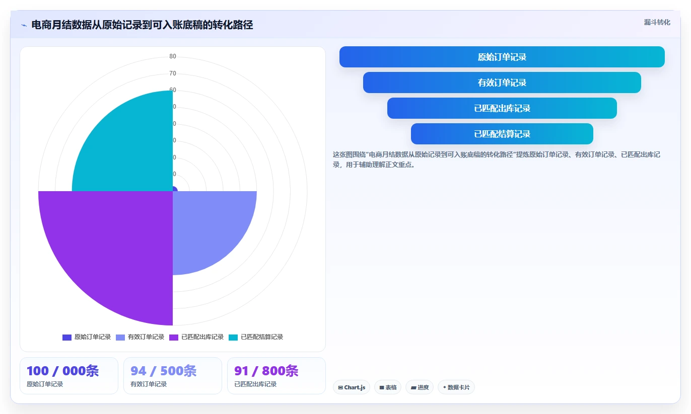
Task: Open the 91 / 800条 data card
Action: [x=277, y=376]
